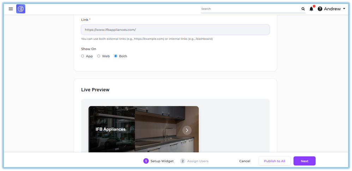This screenshot has width=352, height=171.
Task: Click the IFB Appliances preview title
Action: point(111,129)
